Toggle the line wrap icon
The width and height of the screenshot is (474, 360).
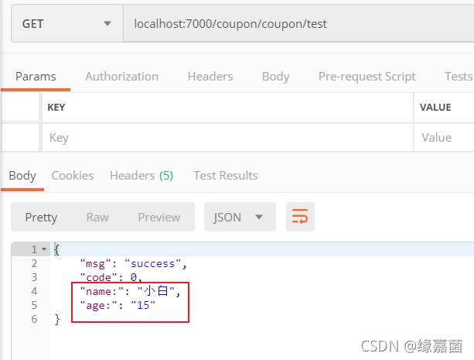(300, 217)
